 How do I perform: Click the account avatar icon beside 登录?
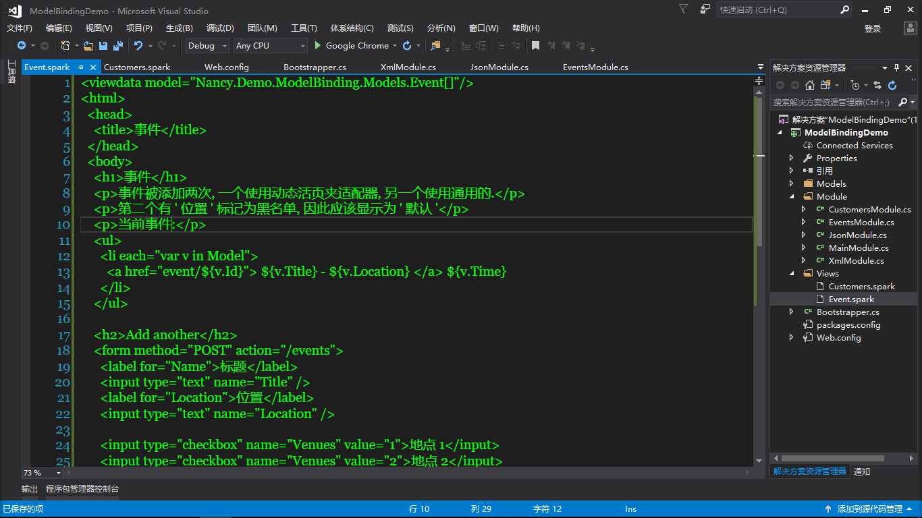[x=910, y=28]
